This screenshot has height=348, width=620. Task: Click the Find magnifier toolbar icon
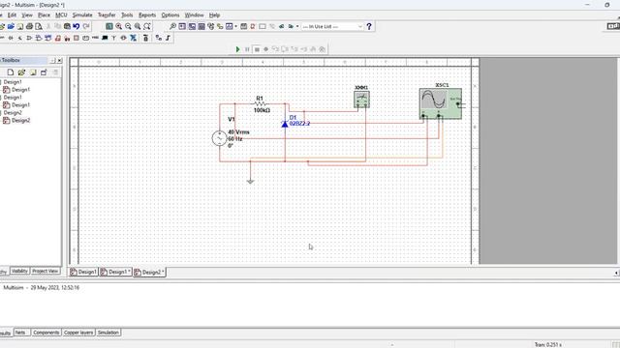172,26
